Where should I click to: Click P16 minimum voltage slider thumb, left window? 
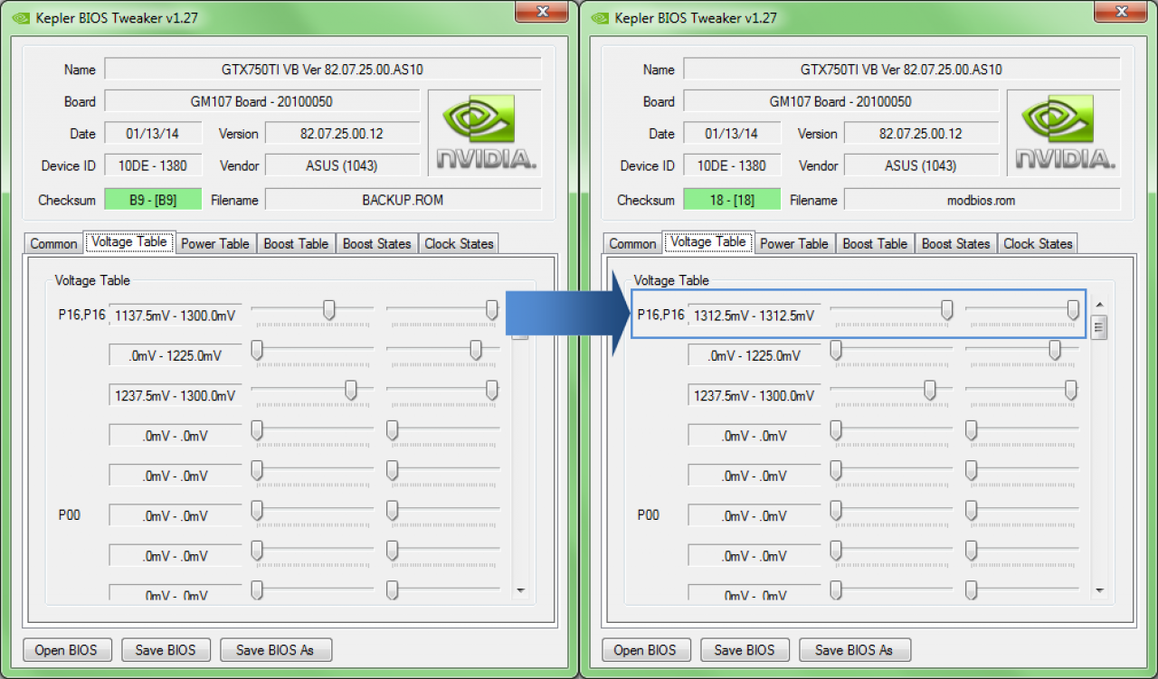point(329,310)
